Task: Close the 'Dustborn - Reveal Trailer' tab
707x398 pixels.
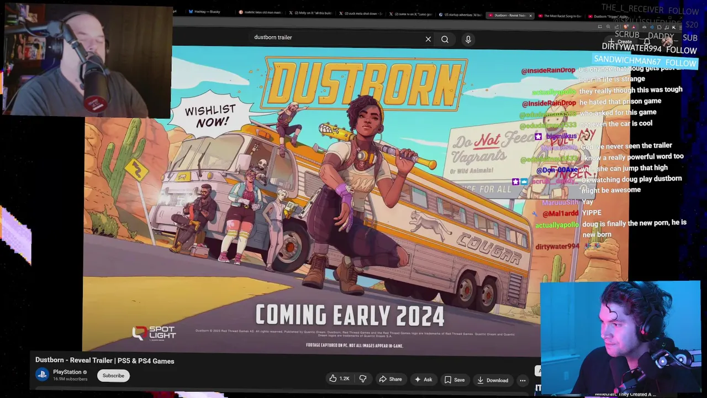Action: 530,15
